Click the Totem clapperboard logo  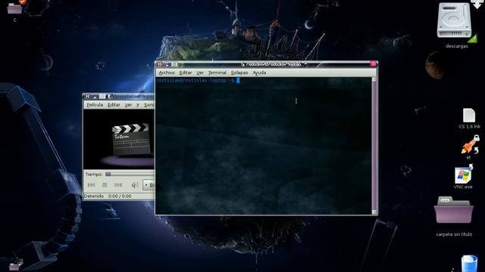click(x=130, y=139)
